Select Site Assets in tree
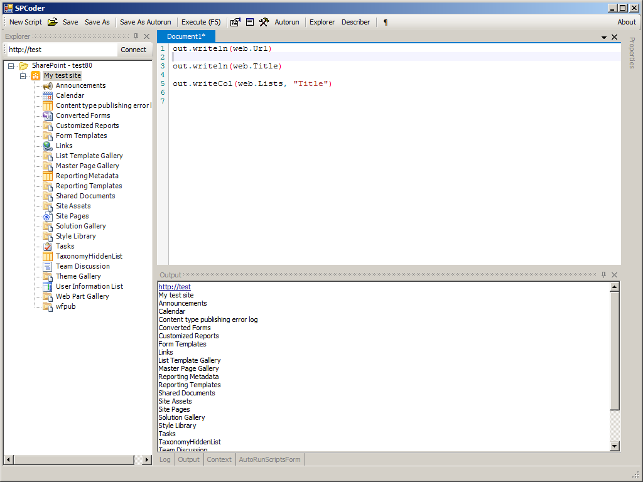This screenshot has height=482, width=643. pyautogui.click(x=73, y=206)
